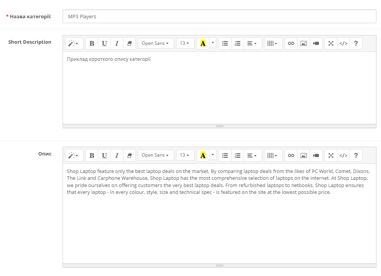Viewport: 381px width, 276px height.
Task: Insert link in Short Description editor
Action: click(291, 43)
